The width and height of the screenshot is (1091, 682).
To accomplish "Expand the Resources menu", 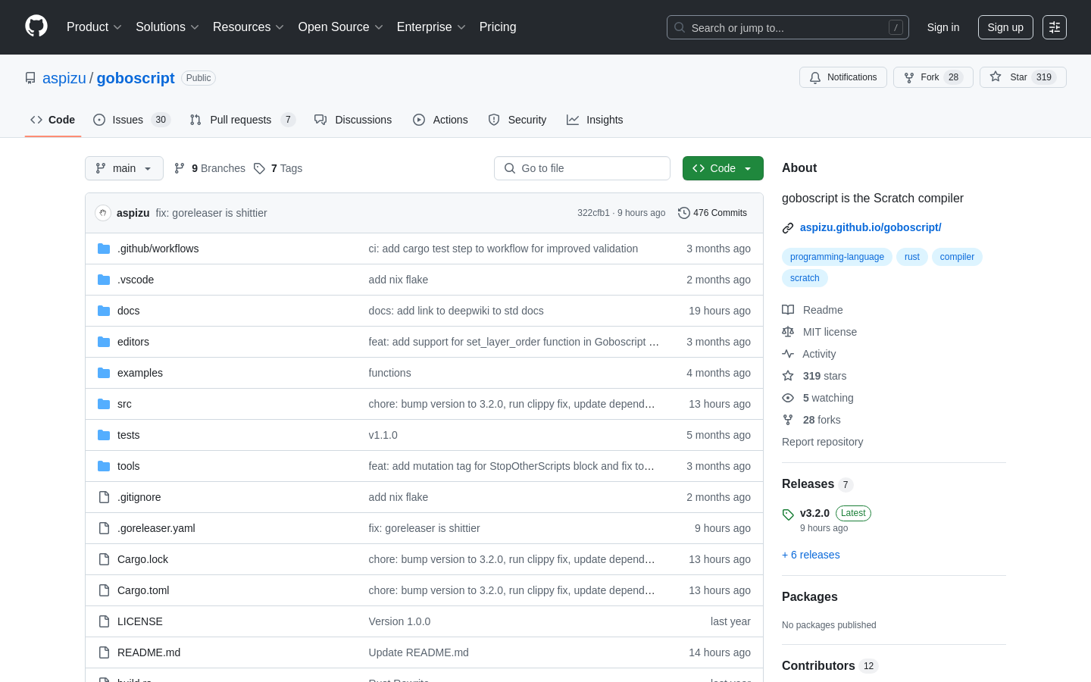I will click(249, 27).
